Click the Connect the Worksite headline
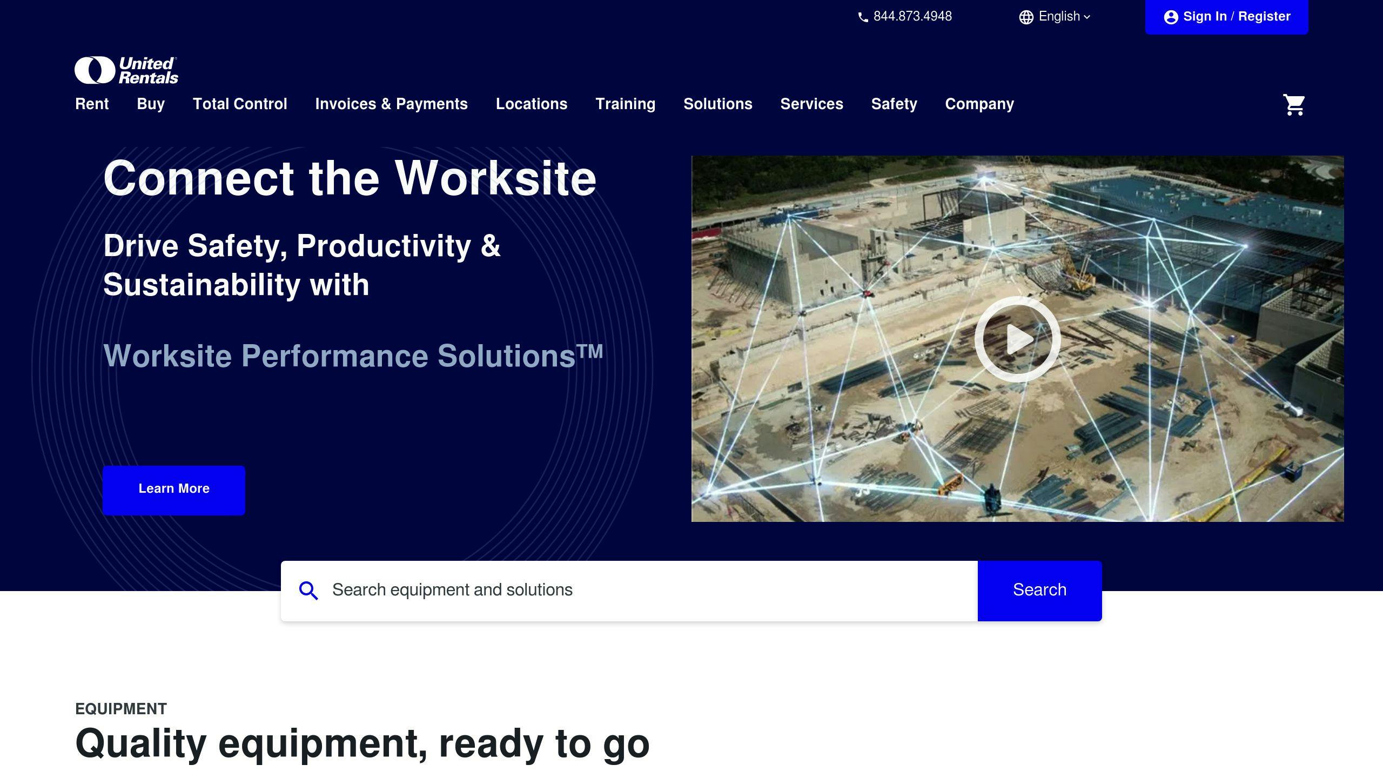Viewport: 1383px width, 778px height. click(350, 178)
